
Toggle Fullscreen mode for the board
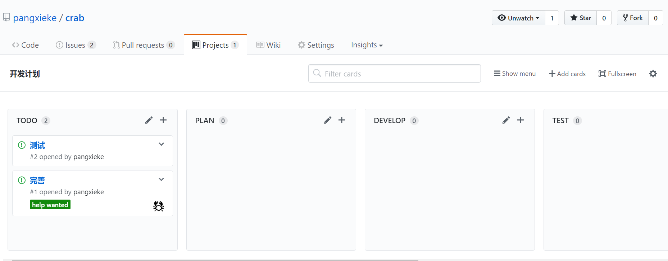click(617, 74)
